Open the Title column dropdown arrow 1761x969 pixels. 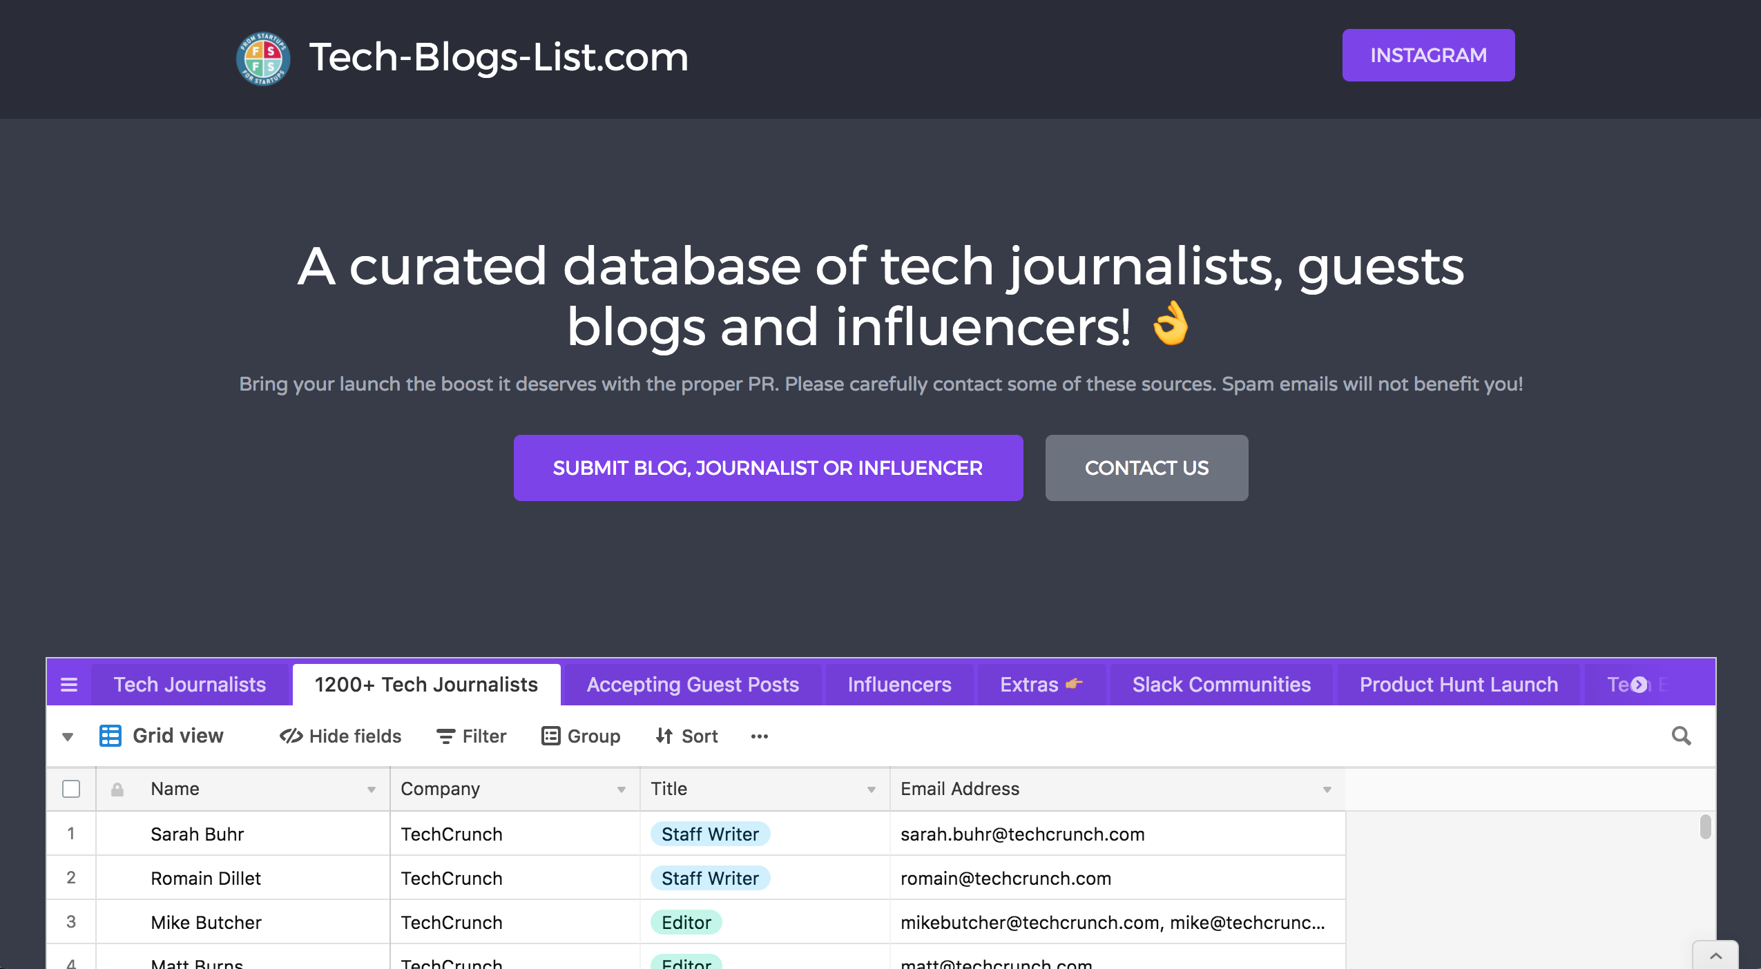coord(872,790)
